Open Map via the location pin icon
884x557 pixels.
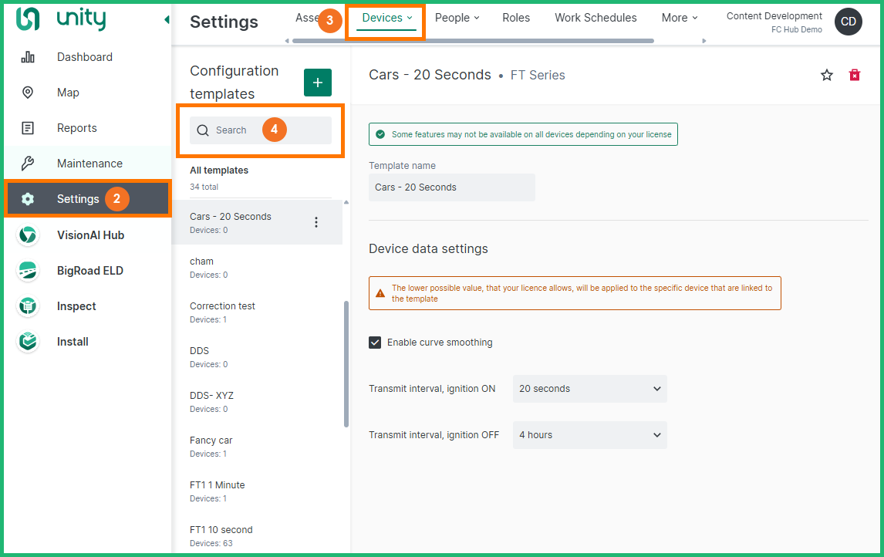[28, 93]
